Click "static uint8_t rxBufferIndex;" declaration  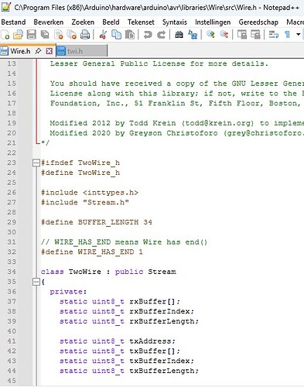127,311
